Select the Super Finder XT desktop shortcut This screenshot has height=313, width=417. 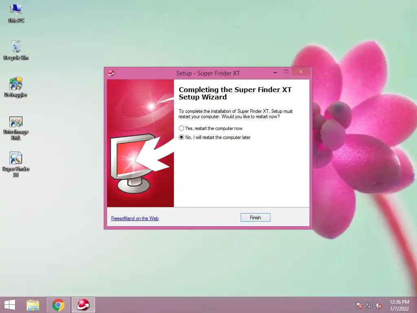click(16, 165)
